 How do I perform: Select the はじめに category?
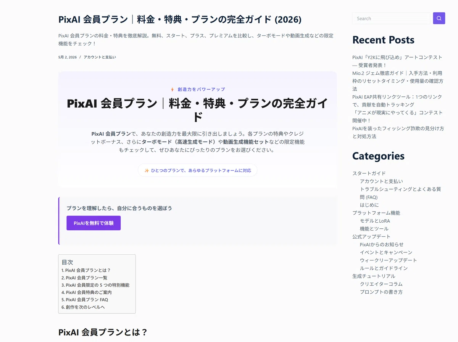(x=369, y=205)
